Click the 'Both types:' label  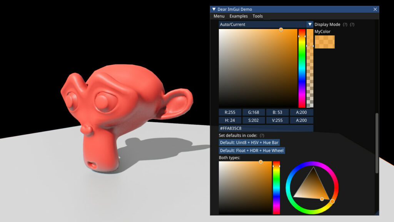point(229,158)
